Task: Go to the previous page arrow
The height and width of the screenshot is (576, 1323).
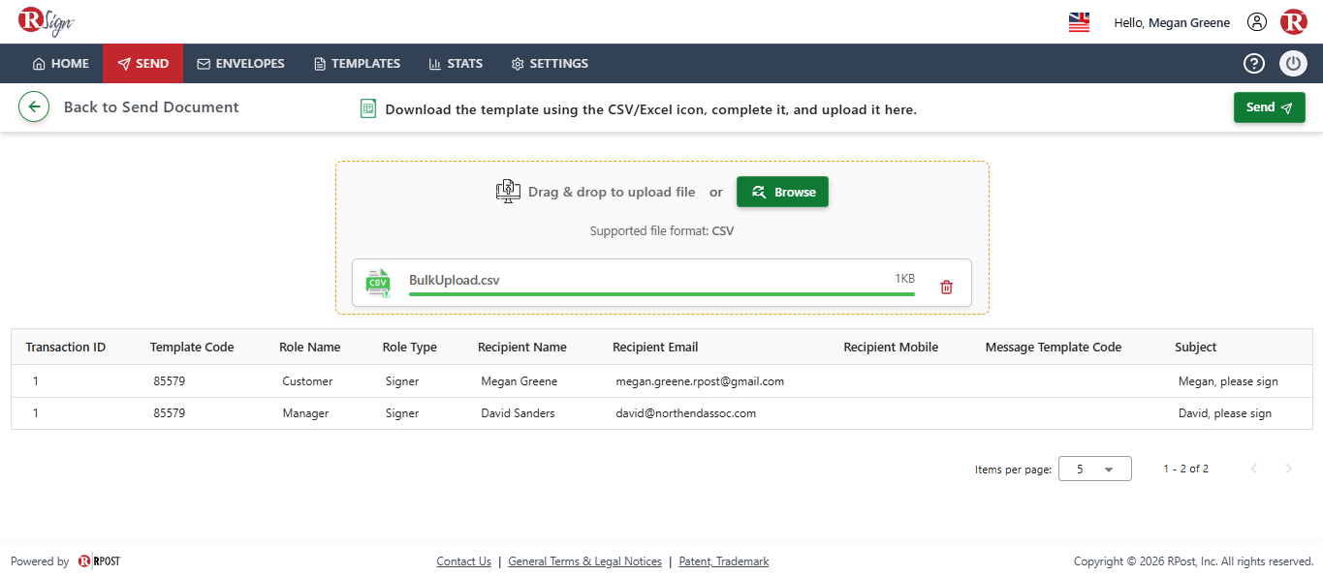Action: [x=1253, y=469]
